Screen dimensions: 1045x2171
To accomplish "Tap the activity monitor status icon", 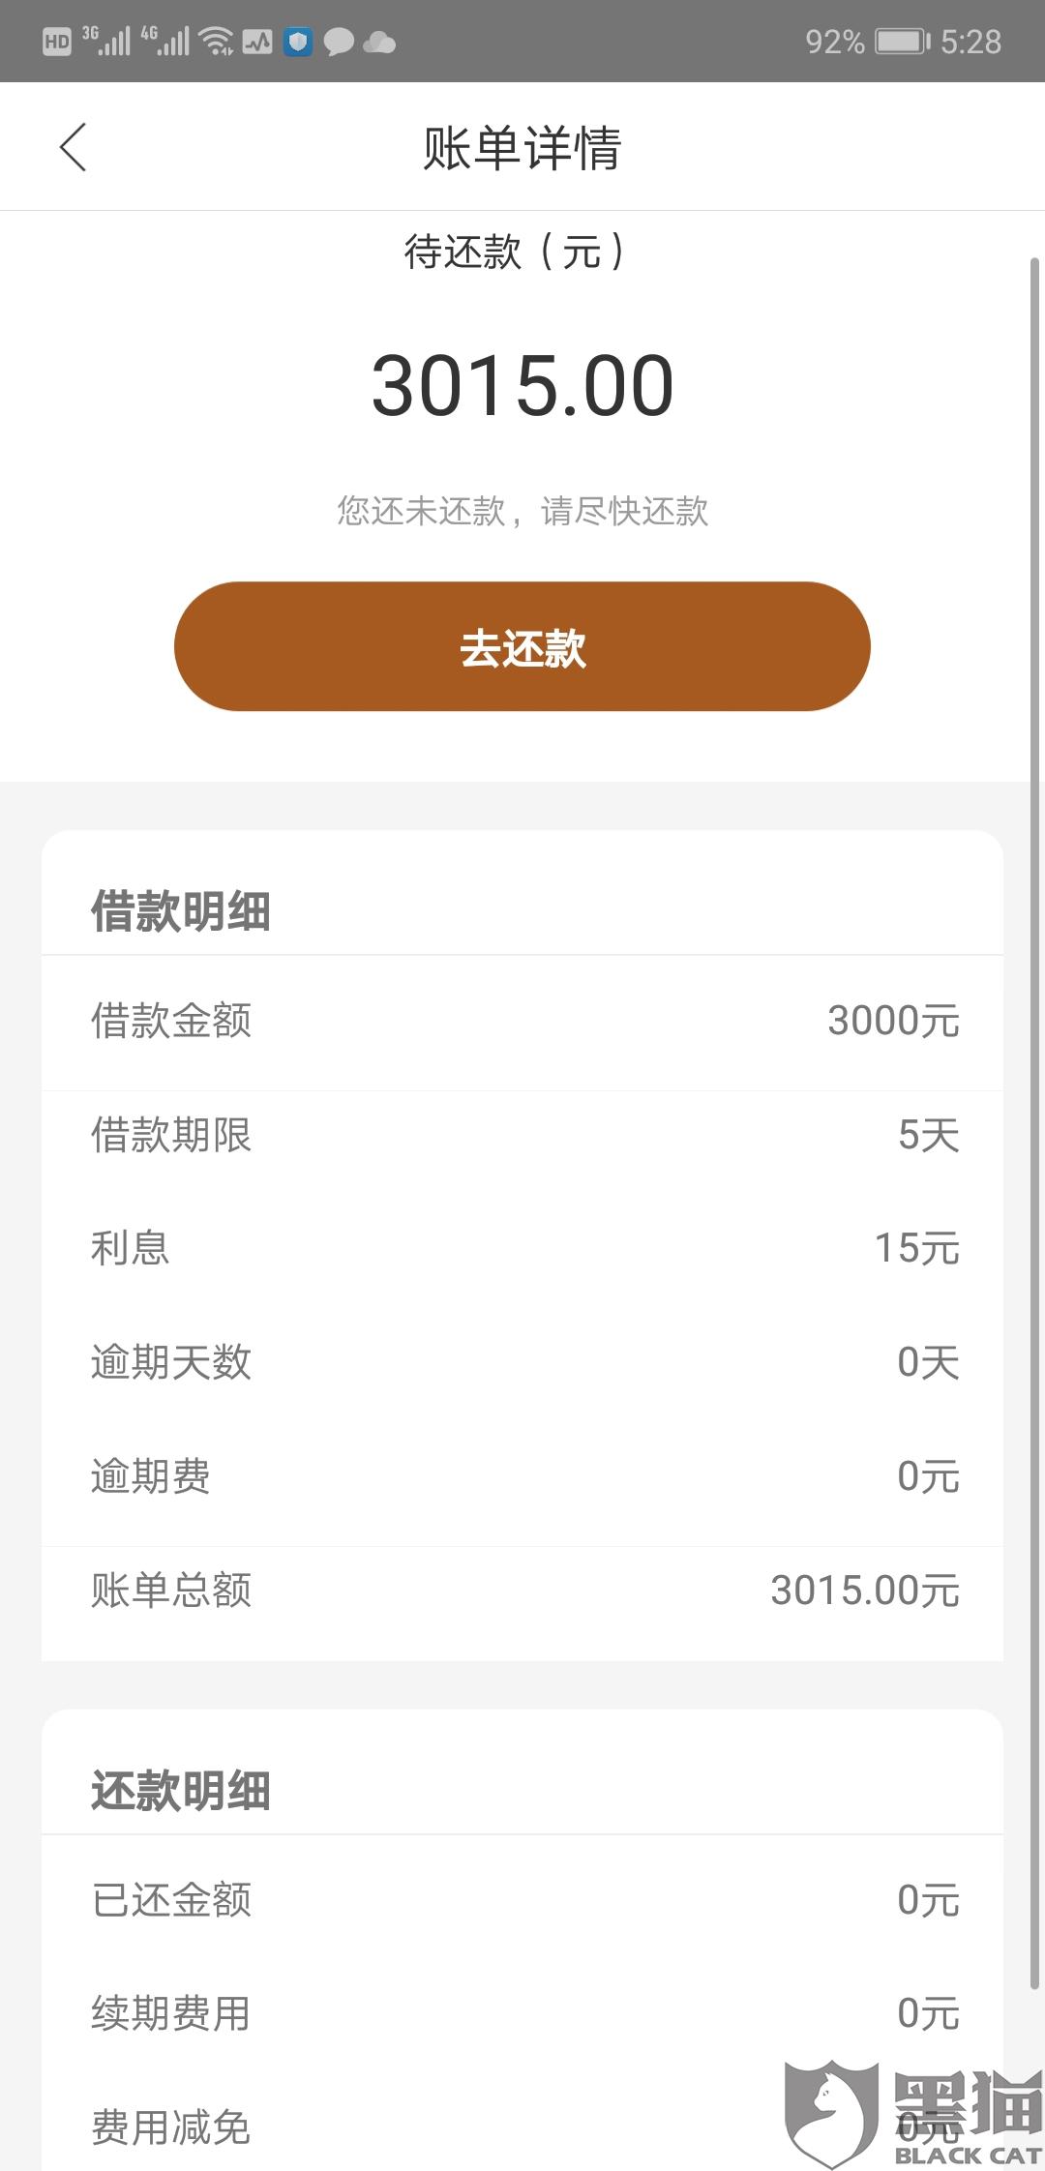I will (257, 42).
